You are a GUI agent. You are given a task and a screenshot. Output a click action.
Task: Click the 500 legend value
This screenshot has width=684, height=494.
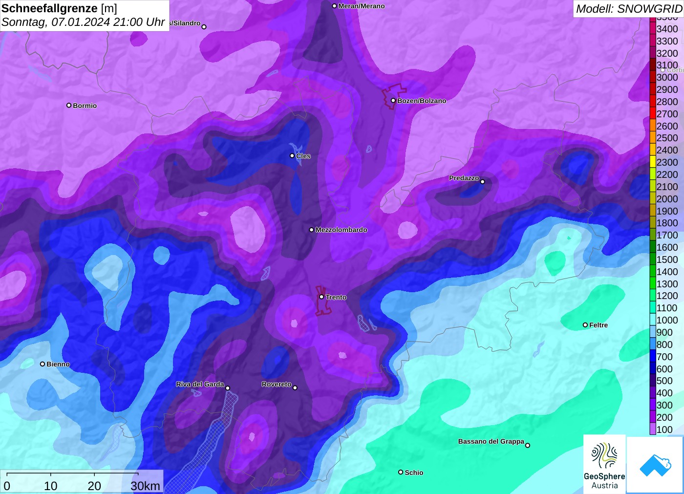pos(664,381)
